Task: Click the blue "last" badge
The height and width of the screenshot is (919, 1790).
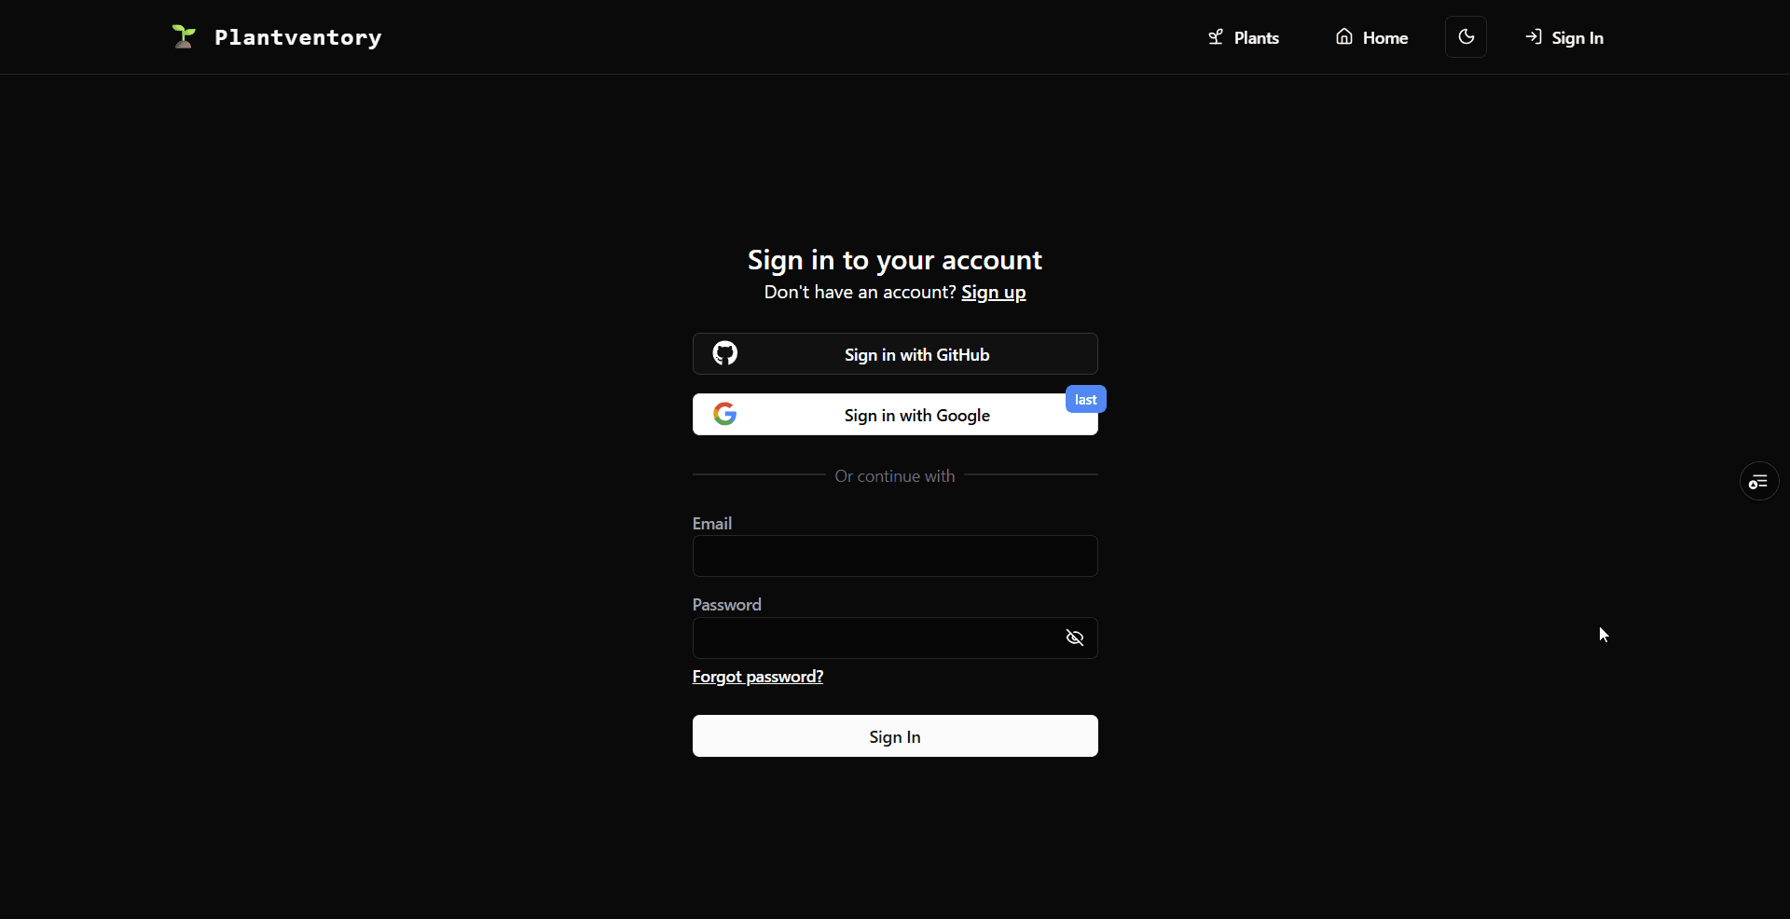Action: [1085, 400]
